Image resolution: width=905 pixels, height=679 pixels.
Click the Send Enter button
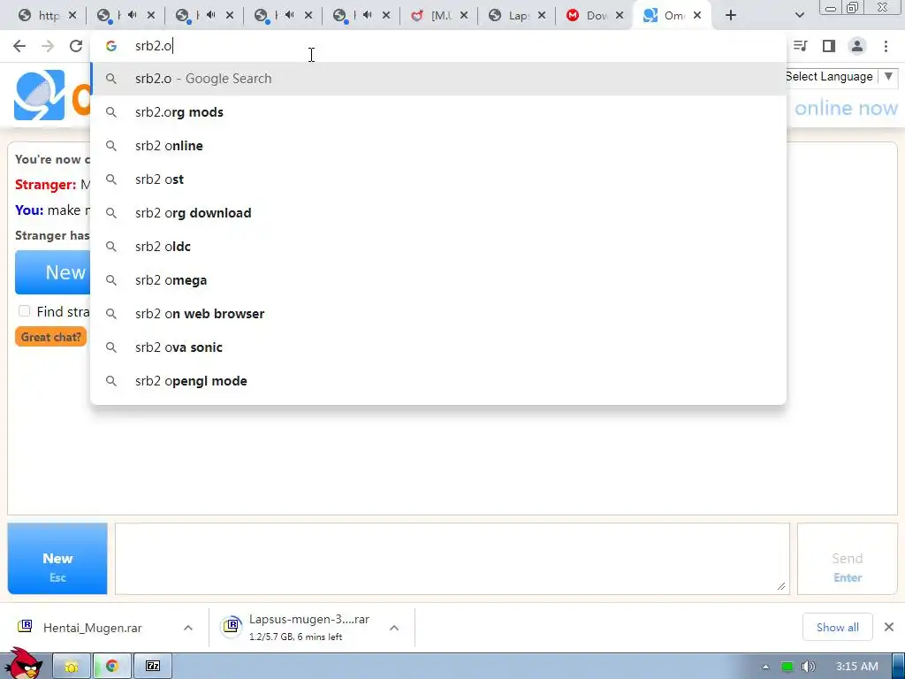[x=848, y=559]
